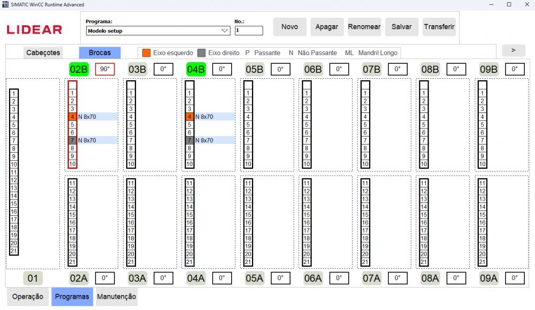Click the 0° angle field of 08A
The image size is (535, 310).
[x=456, y=278]
